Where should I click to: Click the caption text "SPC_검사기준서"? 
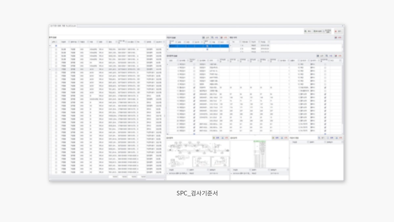pos(197,193)
